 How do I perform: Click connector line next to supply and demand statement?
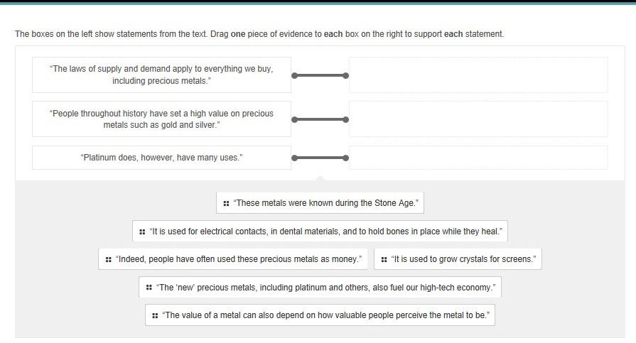click(320, 75)
